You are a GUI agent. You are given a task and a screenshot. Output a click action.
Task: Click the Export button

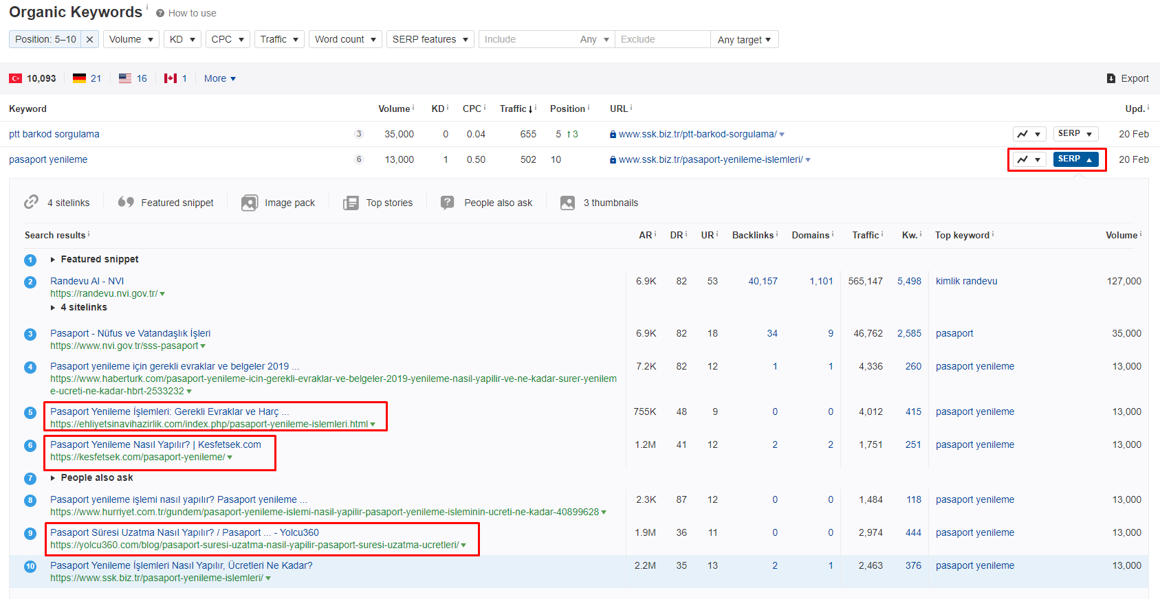(x=1128, y=78)
